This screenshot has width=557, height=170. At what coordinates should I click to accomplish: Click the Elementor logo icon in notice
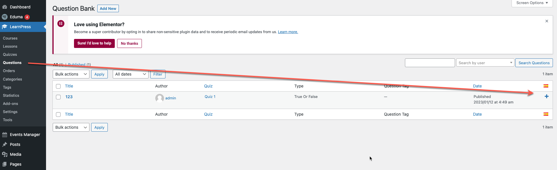click(61, 24)
